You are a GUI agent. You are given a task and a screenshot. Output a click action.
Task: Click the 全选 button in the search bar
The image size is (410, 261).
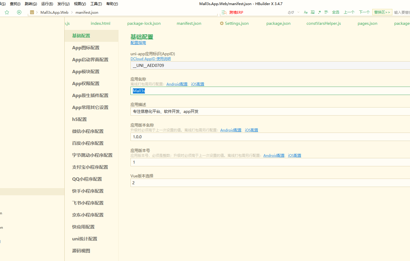[336, 12]
